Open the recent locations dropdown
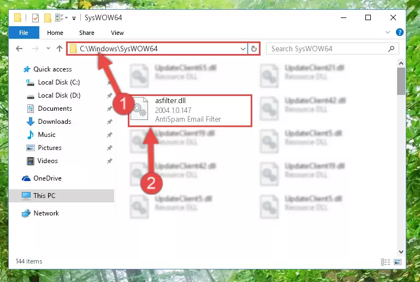The image size is (420, 282). (x=48, y=49)
